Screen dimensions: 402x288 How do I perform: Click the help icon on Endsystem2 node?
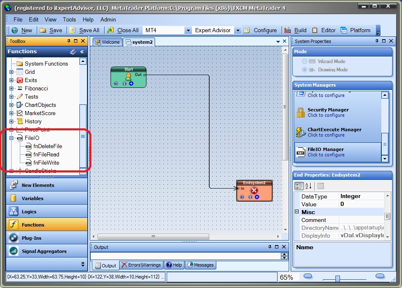coord(242,197)
